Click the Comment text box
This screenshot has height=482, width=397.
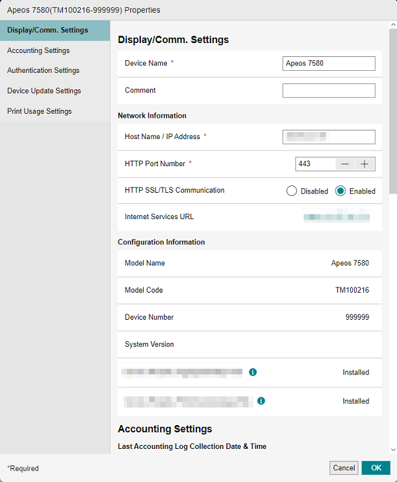(x=329, y=91)
